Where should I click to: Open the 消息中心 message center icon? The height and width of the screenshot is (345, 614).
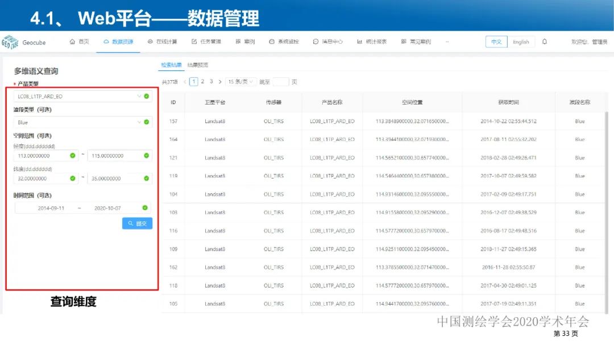(317, 41)
